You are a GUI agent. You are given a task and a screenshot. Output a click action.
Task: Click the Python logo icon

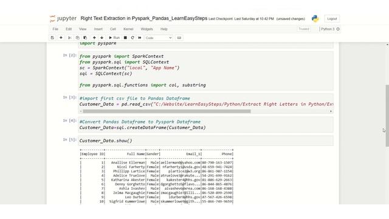(x=315, y=19)
